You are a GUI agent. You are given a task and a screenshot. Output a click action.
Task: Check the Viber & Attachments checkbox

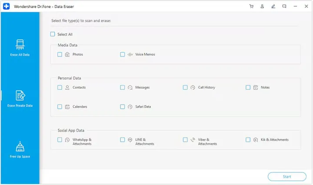pyautogui.click(x=185, y=139)
